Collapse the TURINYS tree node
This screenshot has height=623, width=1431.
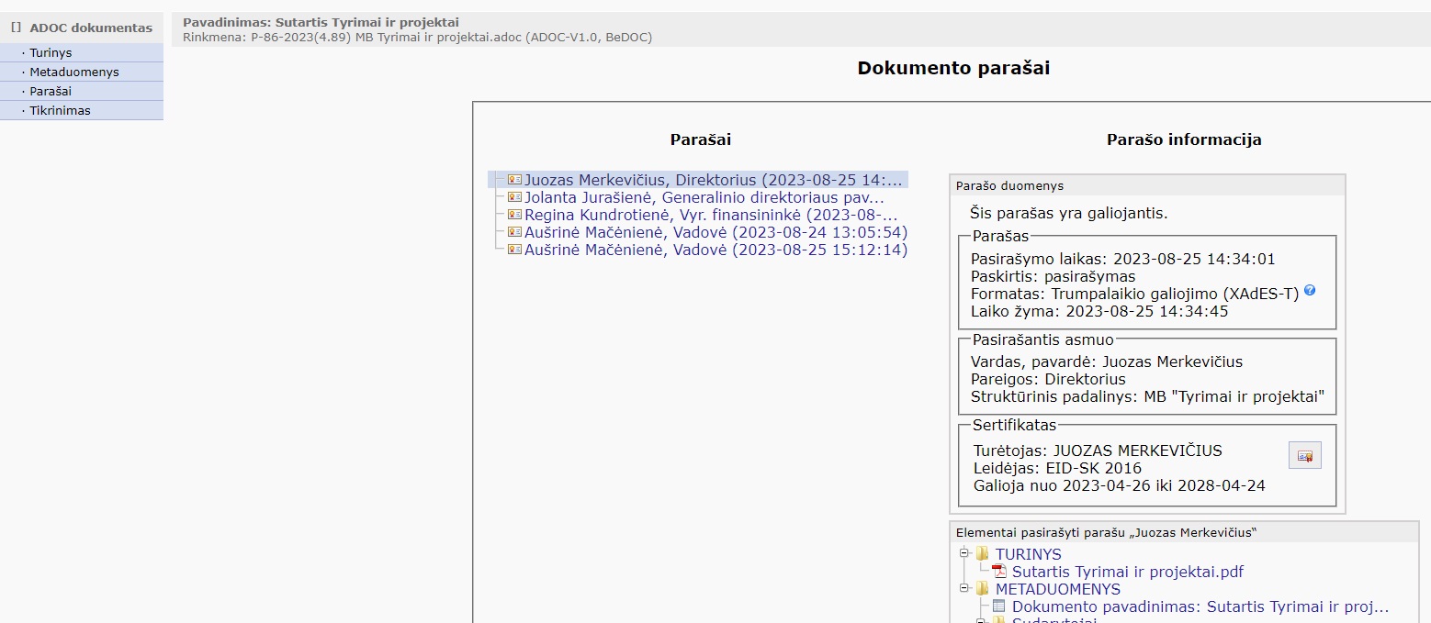(964, 554)
